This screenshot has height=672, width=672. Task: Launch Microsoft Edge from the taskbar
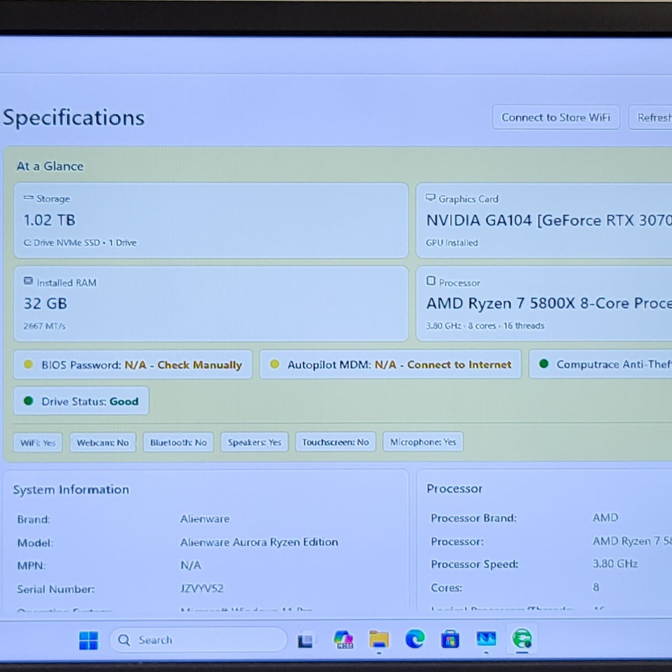tap(415, 639)
